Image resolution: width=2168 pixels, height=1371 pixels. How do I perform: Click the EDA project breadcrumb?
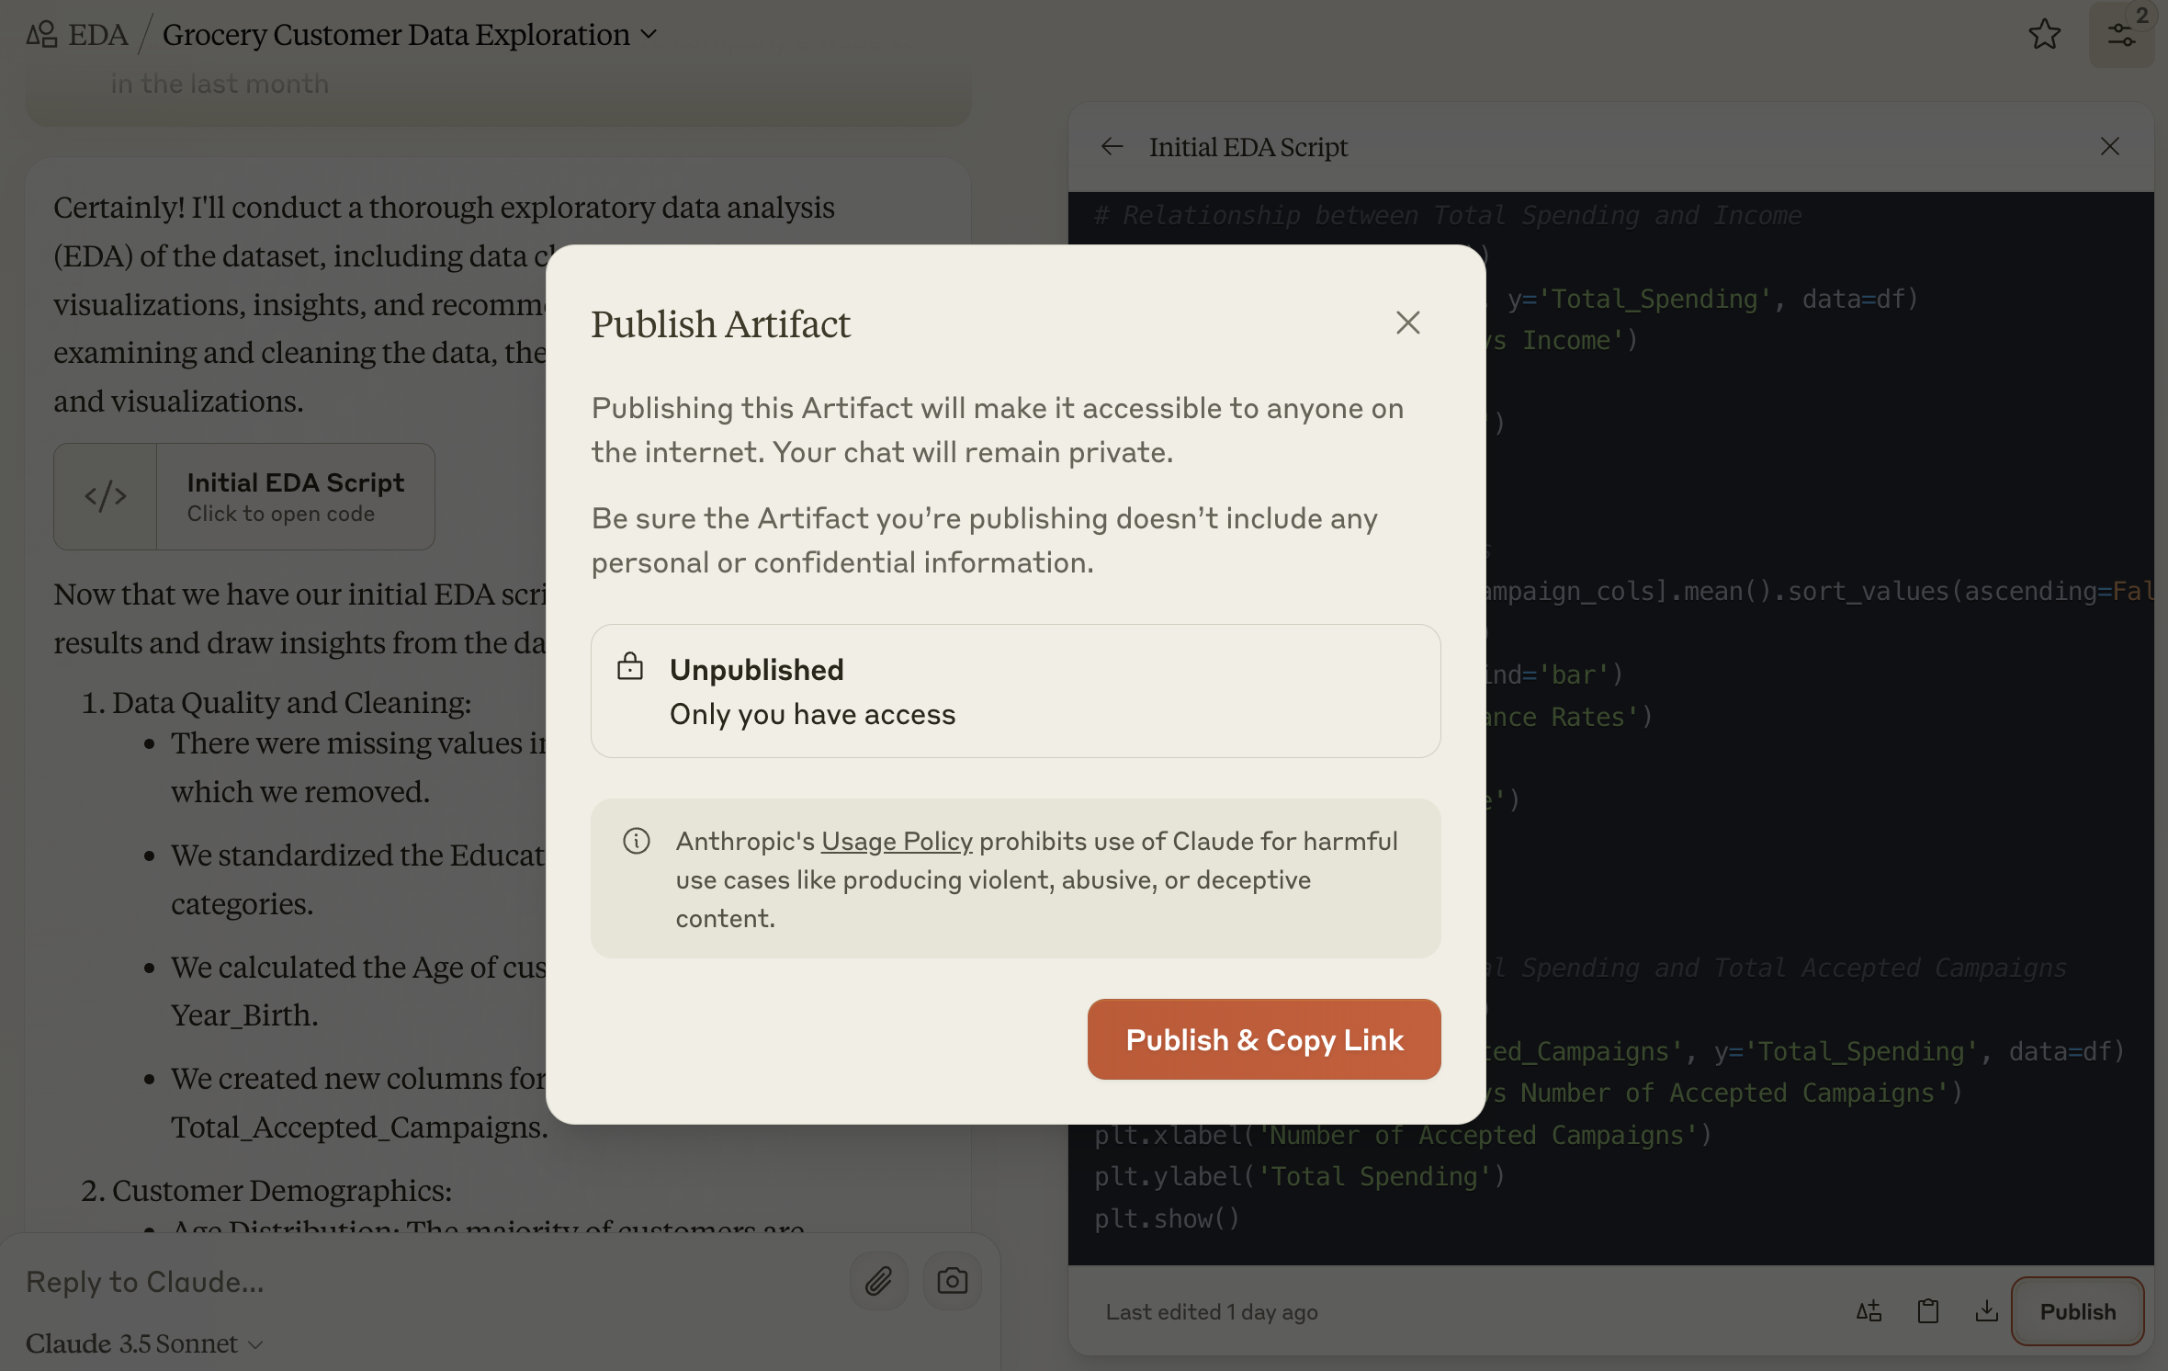[97, 35]
